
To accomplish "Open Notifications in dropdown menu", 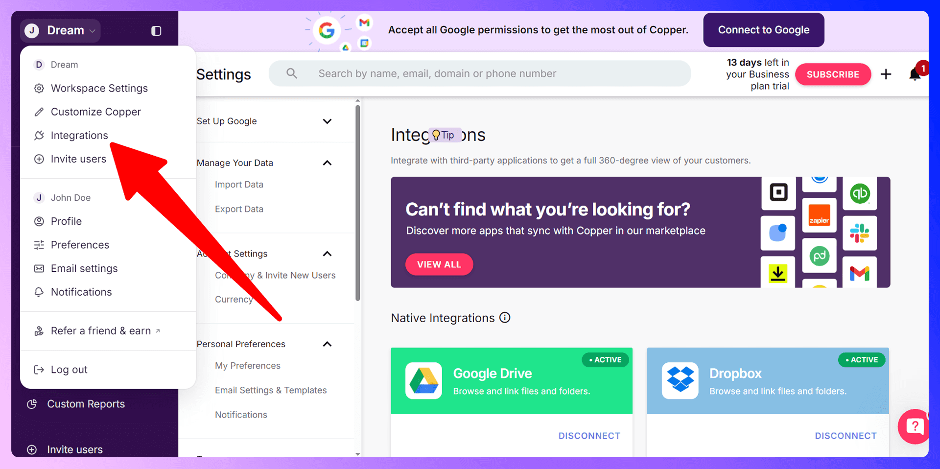I will pyautogui.click(x=81, y=292).
